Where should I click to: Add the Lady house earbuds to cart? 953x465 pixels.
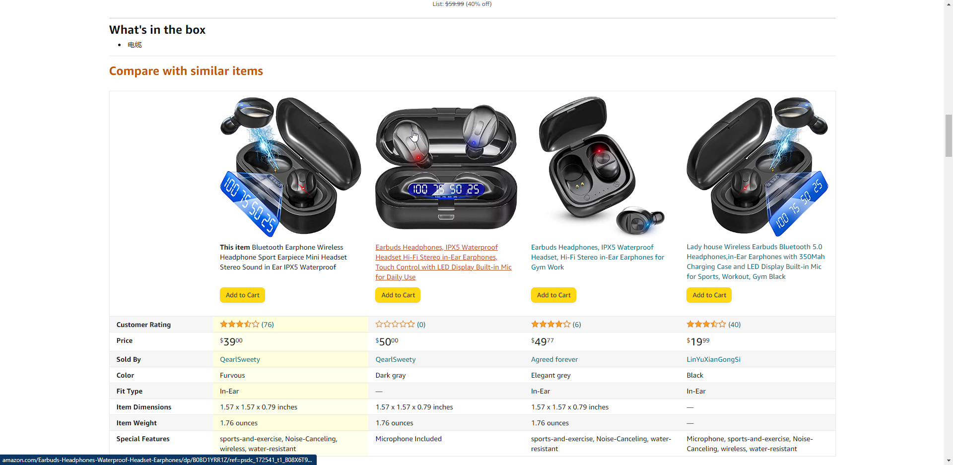(709, 295)
